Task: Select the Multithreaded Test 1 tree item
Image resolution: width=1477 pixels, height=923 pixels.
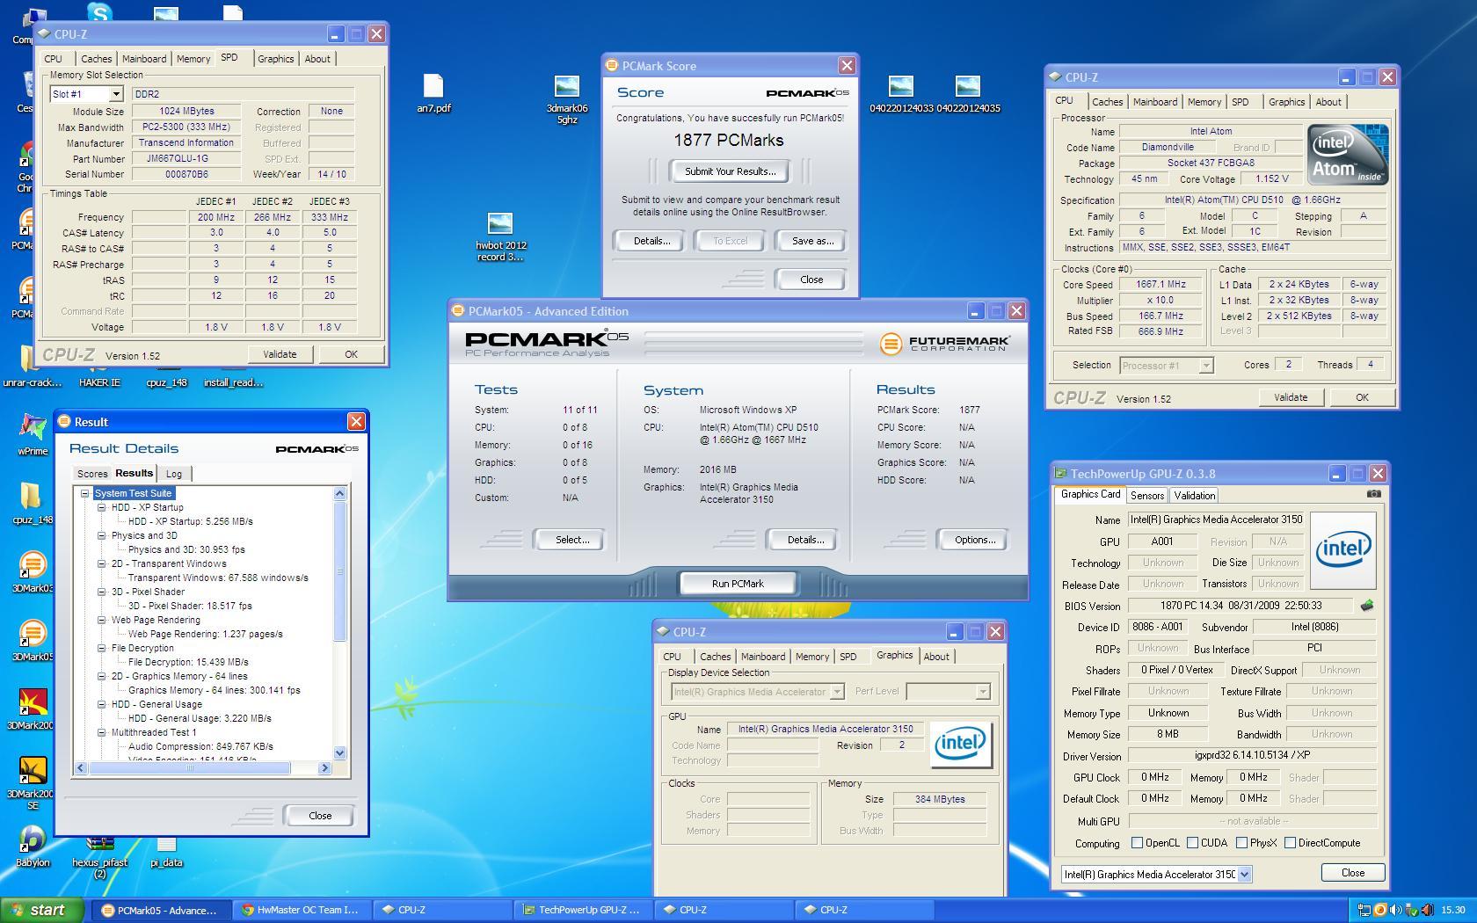Action: [154, 732]
